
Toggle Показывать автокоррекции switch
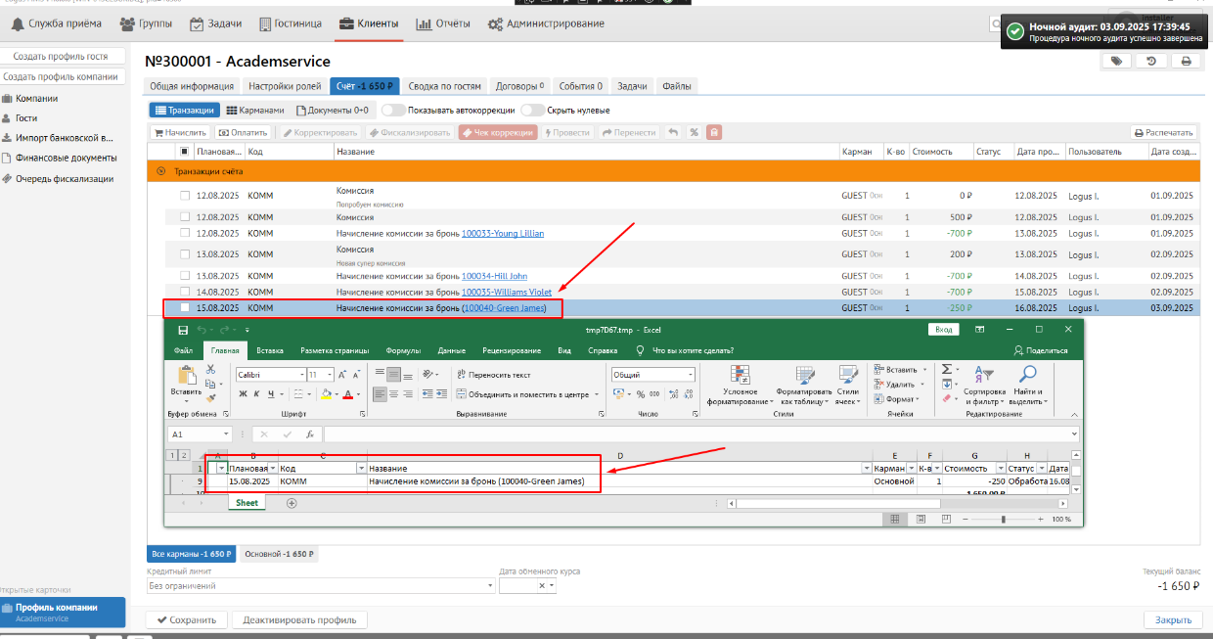(x=393, y=111)
